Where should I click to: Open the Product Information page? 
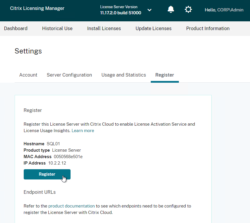(x=208, y=28)
